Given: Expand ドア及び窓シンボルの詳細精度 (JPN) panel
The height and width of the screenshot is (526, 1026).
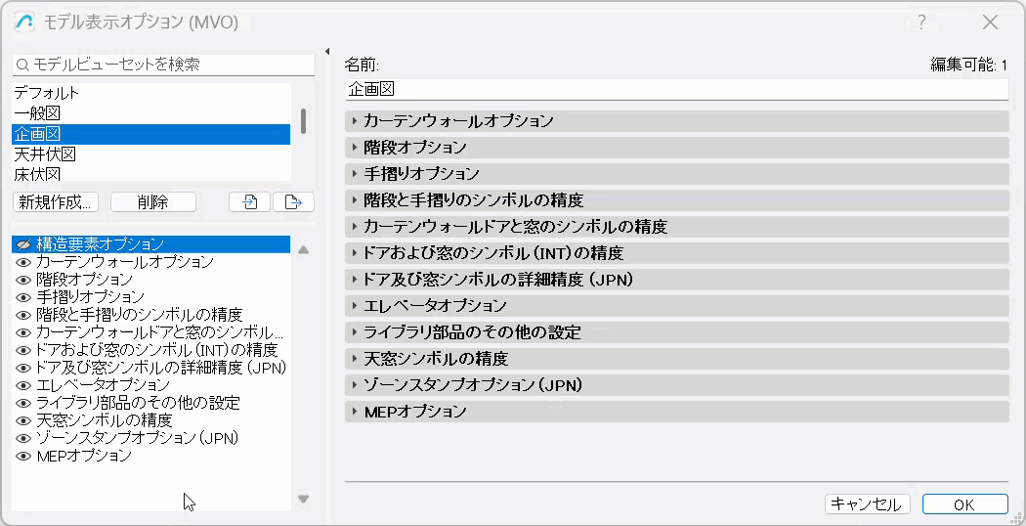Looking at the screenshot, I should pyautogui.click(x=676, y=280).
